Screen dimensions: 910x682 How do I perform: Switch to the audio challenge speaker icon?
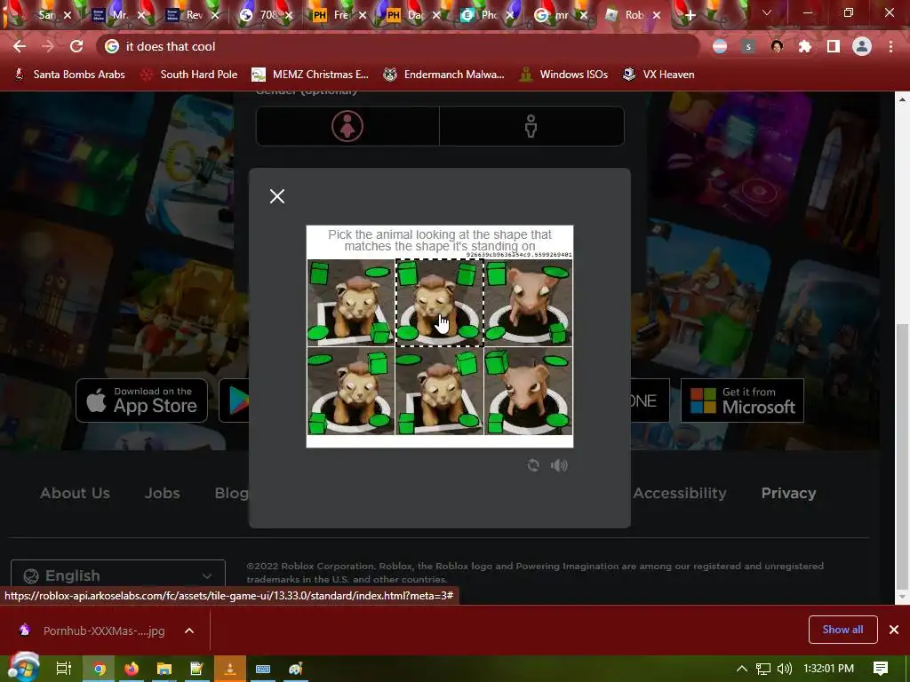(559, 465)
